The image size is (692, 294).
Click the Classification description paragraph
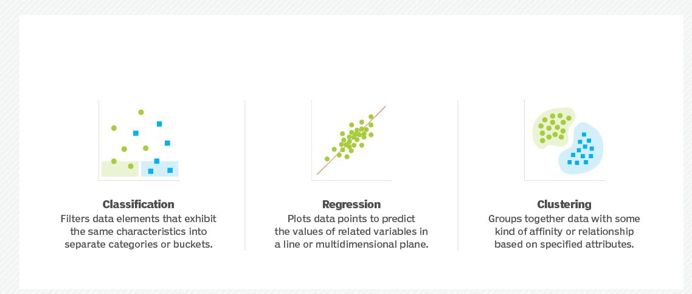(x=139, y=231)
